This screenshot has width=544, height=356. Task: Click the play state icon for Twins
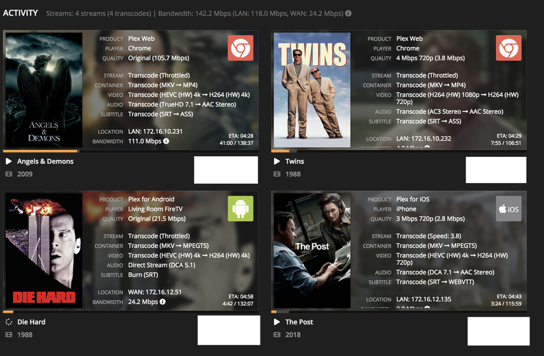(x=277, y=161)
